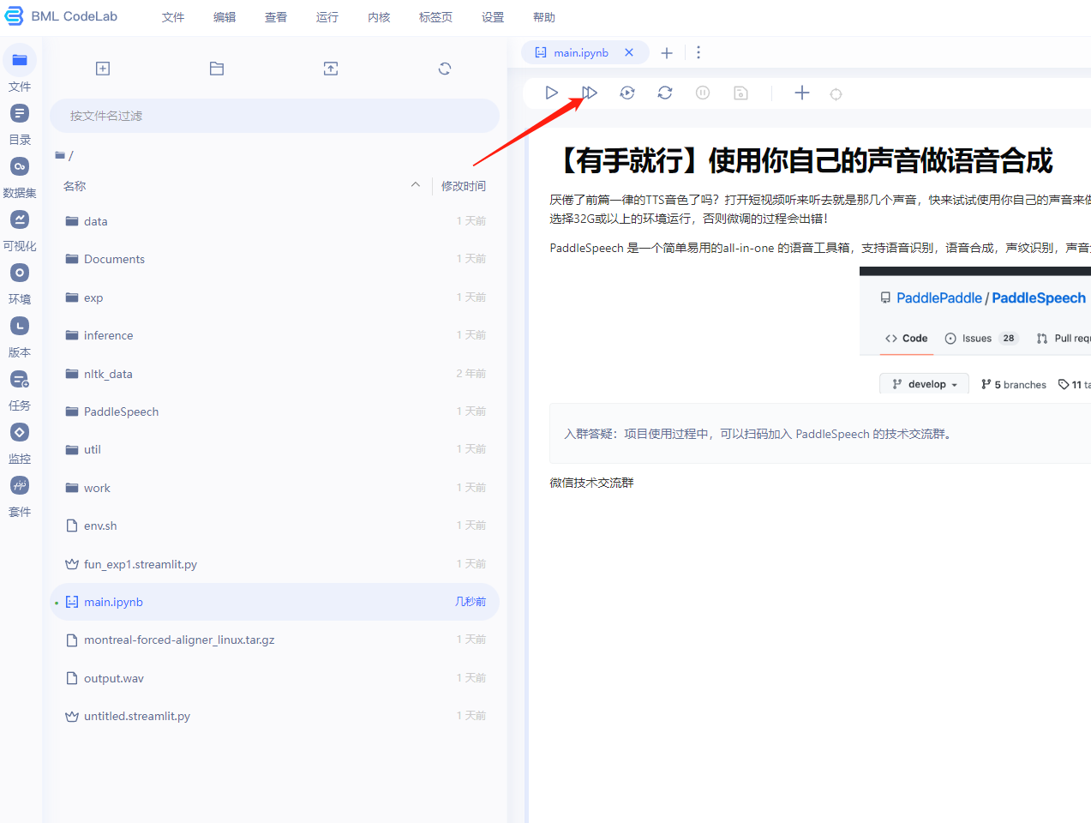
Task: Select the env.sh file
Action: click(274, 526)
